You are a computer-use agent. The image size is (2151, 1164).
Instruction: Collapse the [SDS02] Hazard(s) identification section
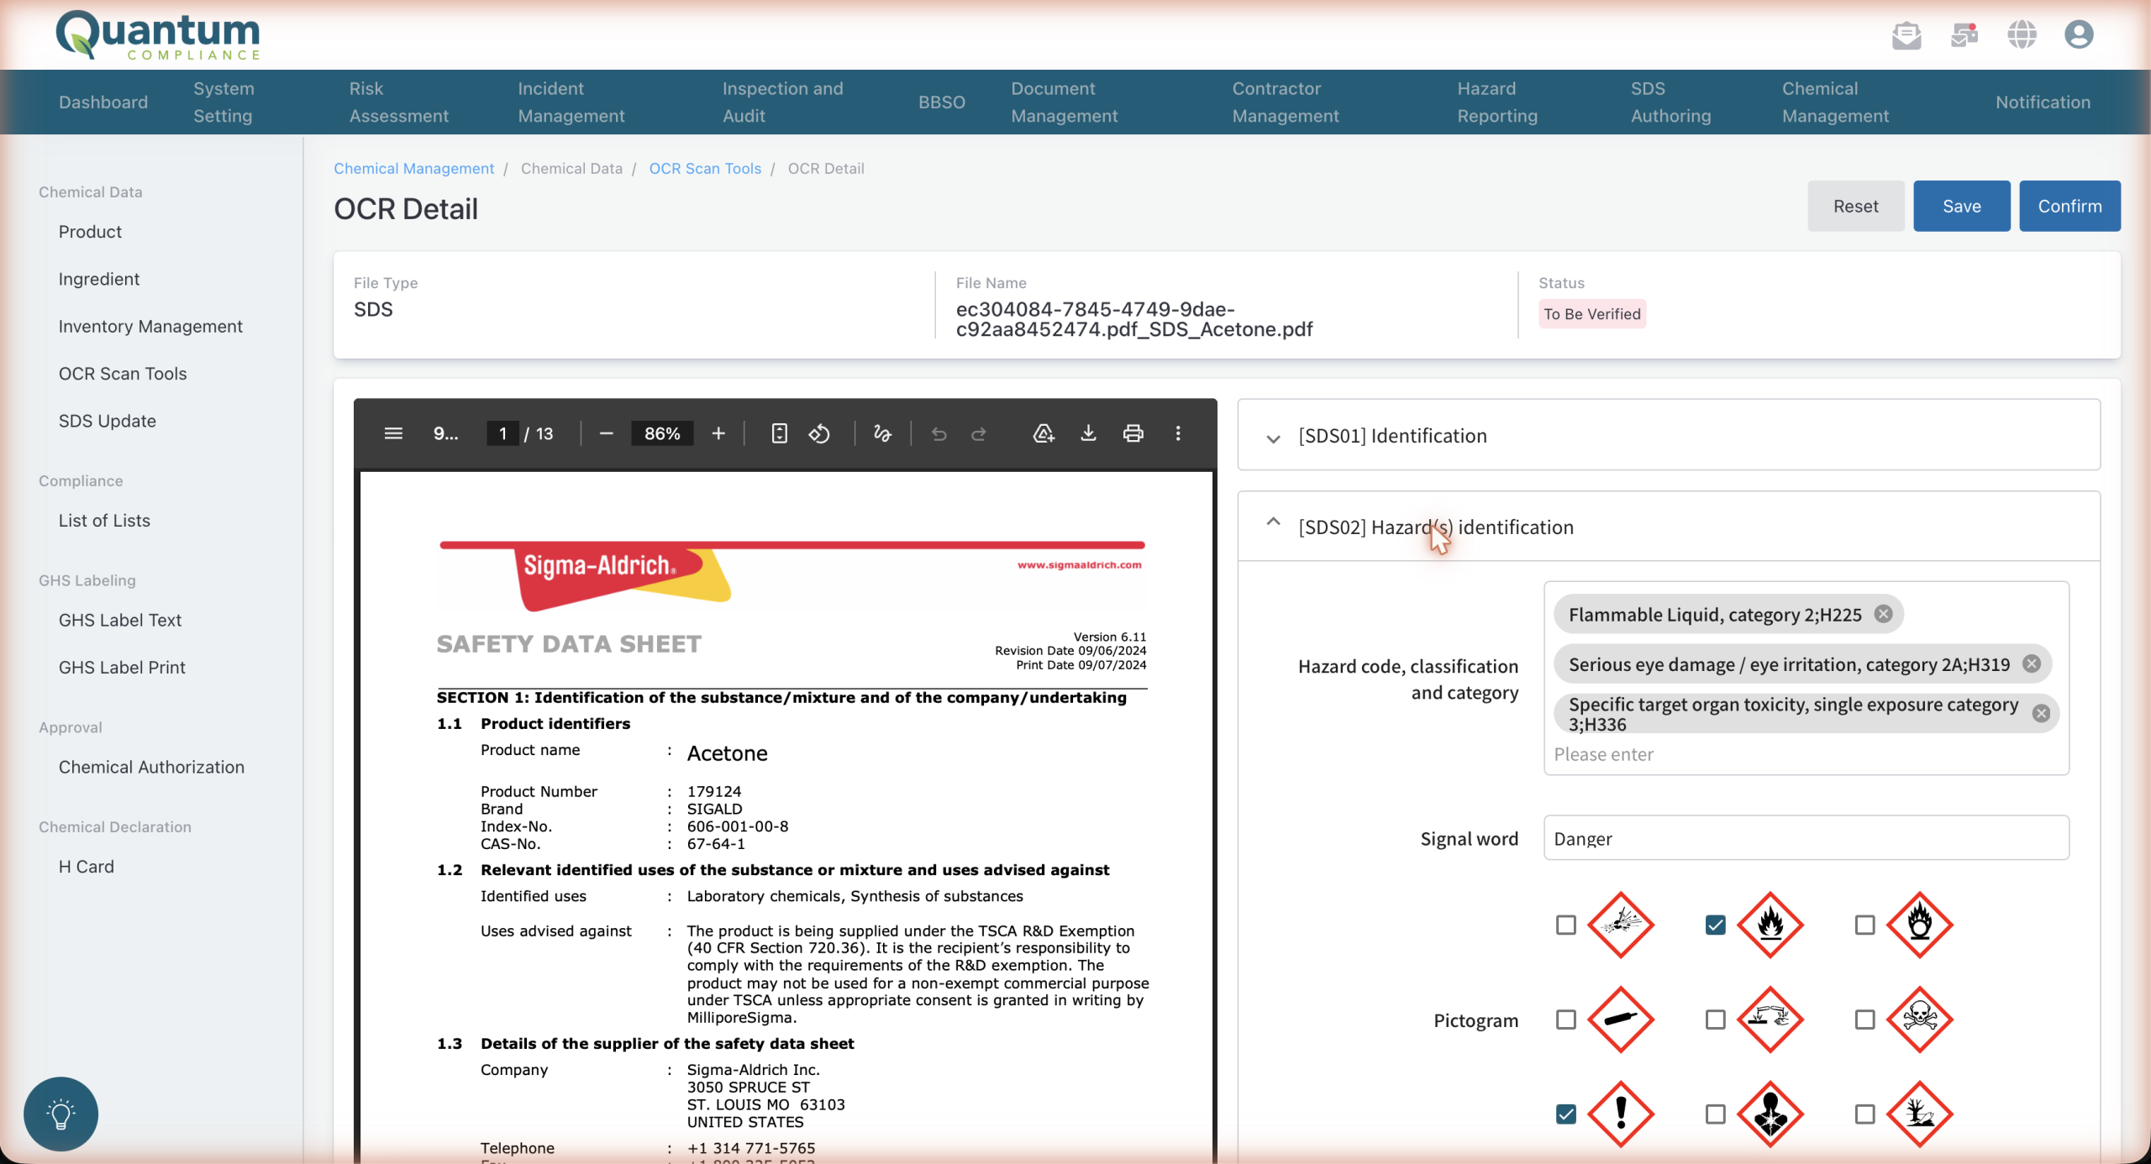[1669, 527]
